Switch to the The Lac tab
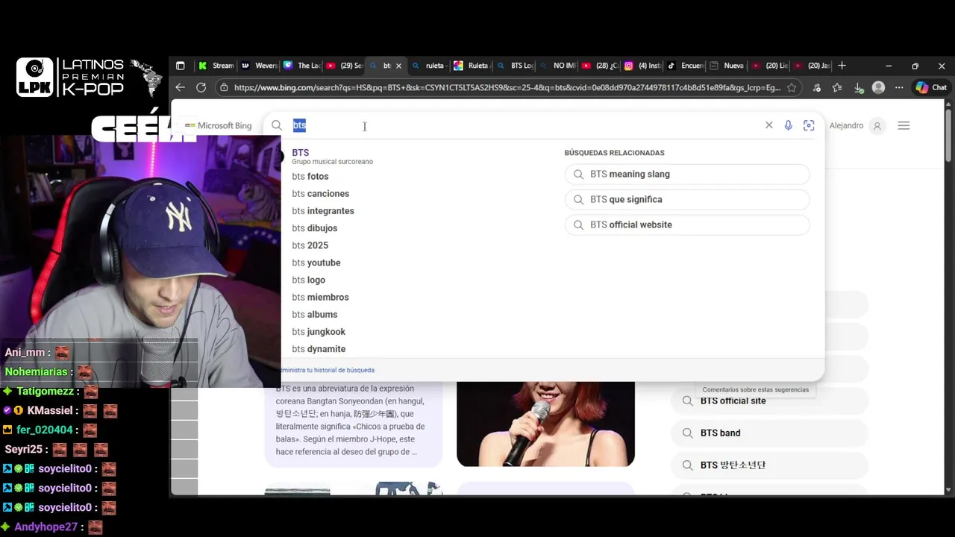This screenshot has height=537, width=955. (x=301, y=66)
